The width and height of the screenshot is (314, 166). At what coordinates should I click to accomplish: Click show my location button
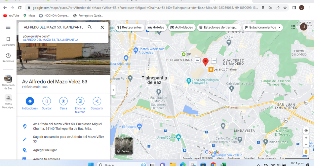(x=306, y=130)
